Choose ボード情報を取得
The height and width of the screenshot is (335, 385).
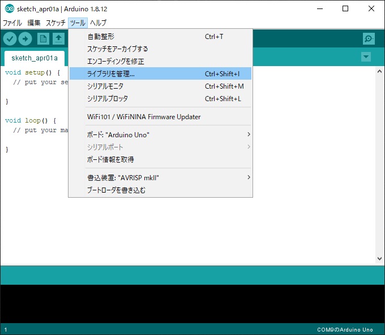(160, 159)
